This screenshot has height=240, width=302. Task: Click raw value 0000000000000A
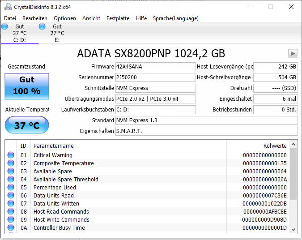(264, 179)
